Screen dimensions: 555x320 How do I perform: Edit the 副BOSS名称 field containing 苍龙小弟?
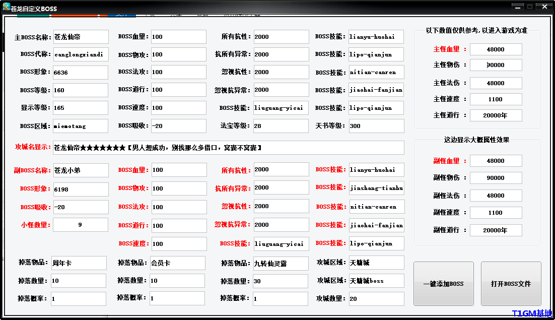tap(81, 170)
